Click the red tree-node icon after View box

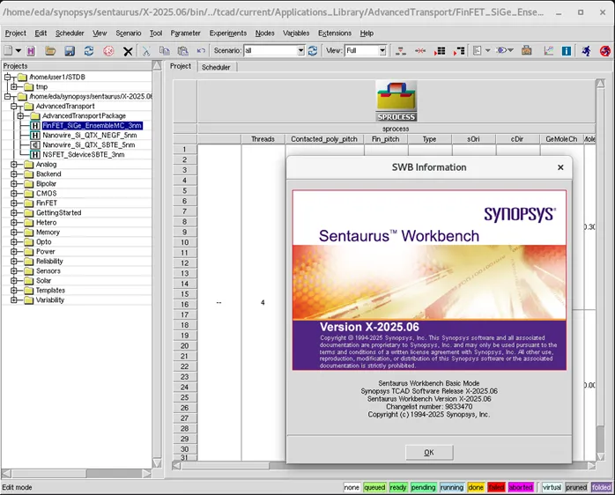(x=401, y=50)
